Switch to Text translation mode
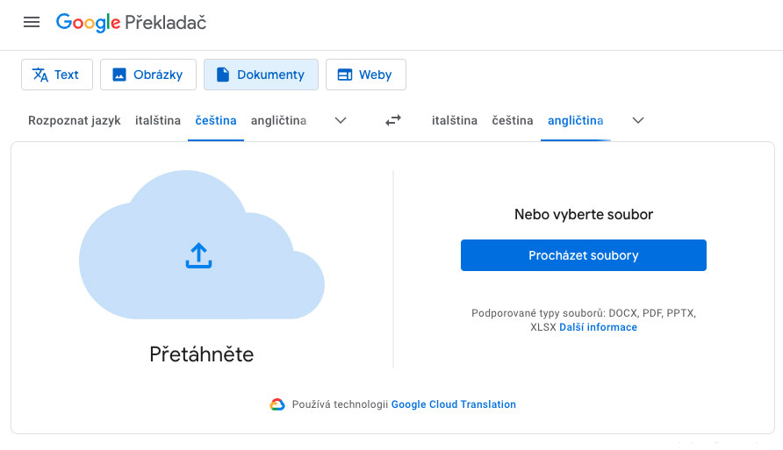The height and width of the screenshot is (450, 783). point(57,75)
